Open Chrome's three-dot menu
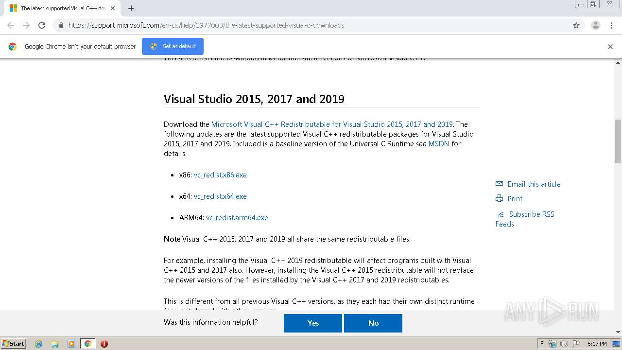The width and height of the screenshot is (622, 350). coord(611,25)
